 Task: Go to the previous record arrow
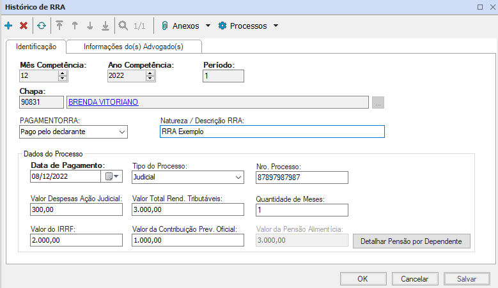[75, 26]
